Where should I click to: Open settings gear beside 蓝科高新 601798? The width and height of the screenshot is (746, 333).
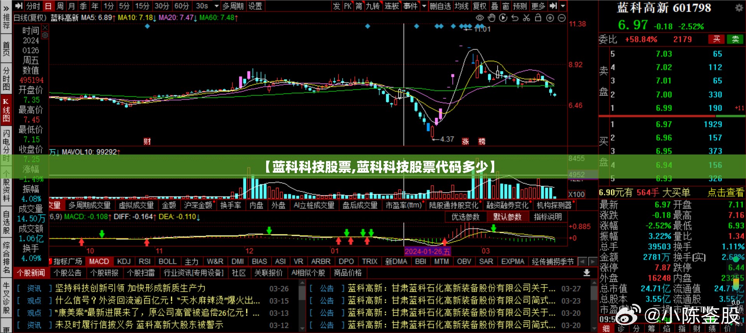tap(739, 8)
